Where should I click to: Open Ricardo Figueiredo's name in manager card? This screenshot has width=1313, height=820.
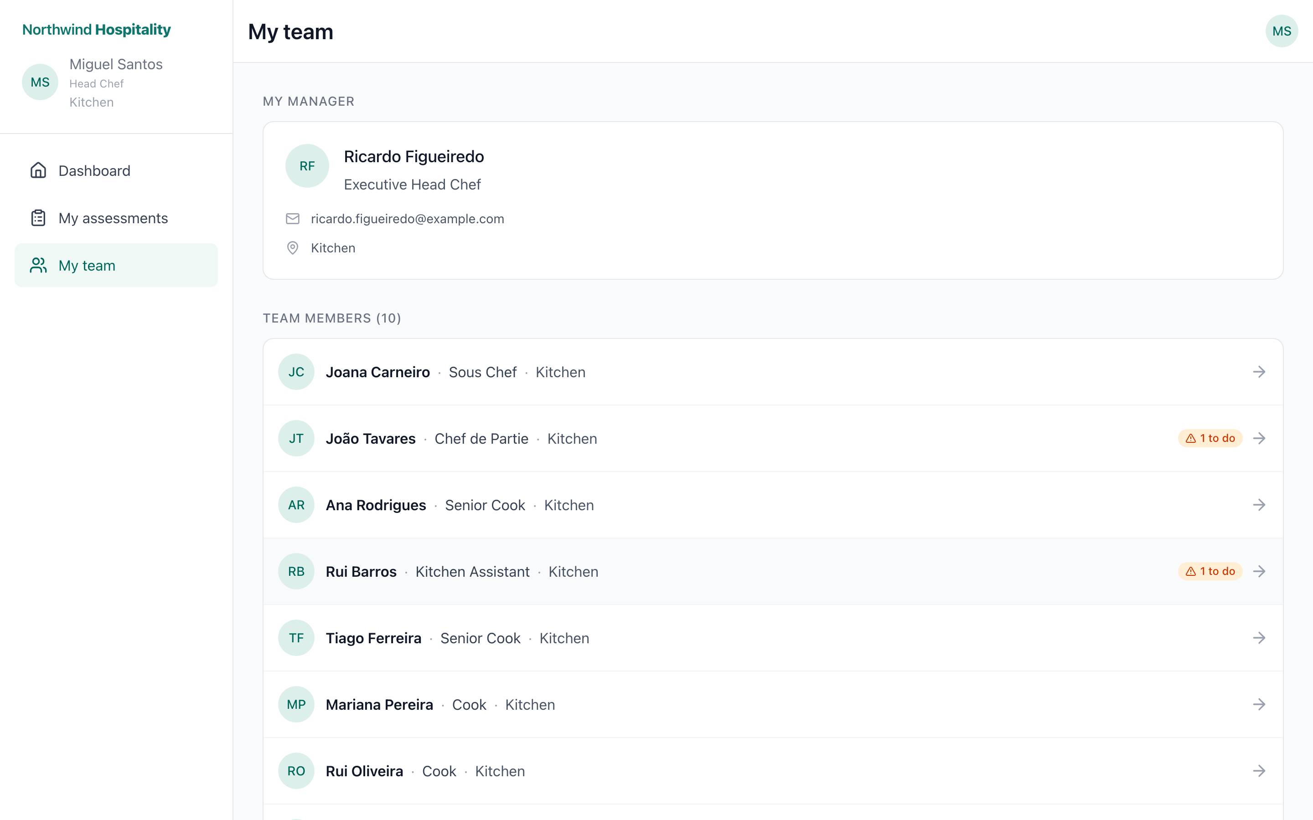(x=414, y=157)
